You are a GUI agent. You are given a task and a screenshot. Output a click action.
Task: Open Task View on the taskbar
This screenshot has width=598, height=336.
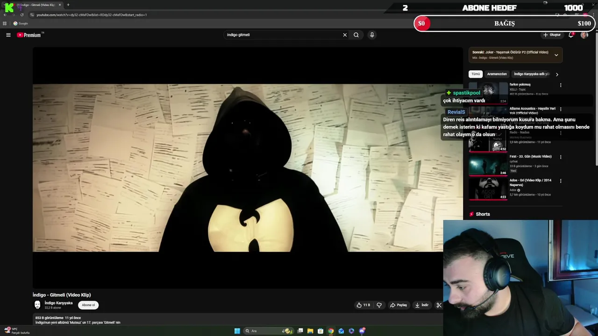coord(300,331)
